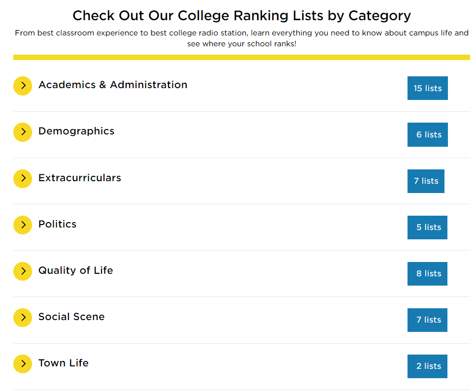Click the Social Scene chevron circle

point(23,317)
